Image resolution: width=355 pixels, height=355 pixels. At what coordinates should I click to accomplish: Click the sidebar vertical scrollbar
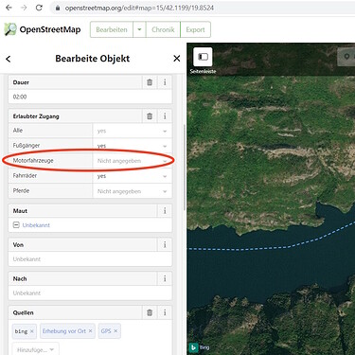[184, 168]
